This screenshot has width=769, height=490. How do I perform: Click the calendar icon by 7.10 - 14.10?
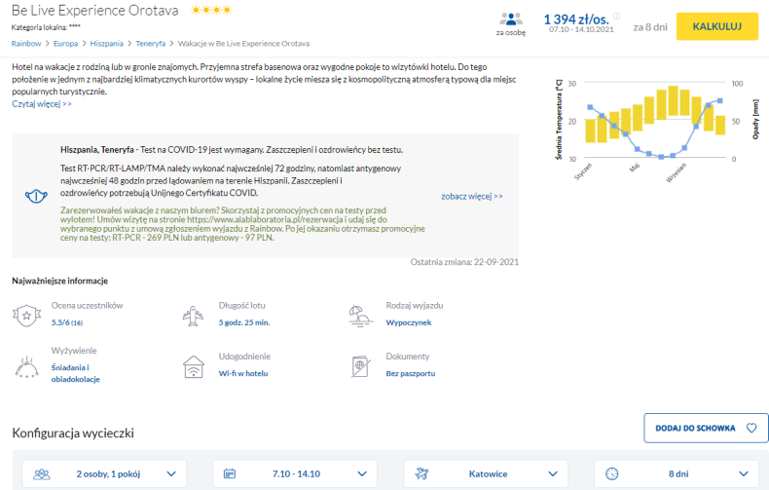click(x=230, y=473)
